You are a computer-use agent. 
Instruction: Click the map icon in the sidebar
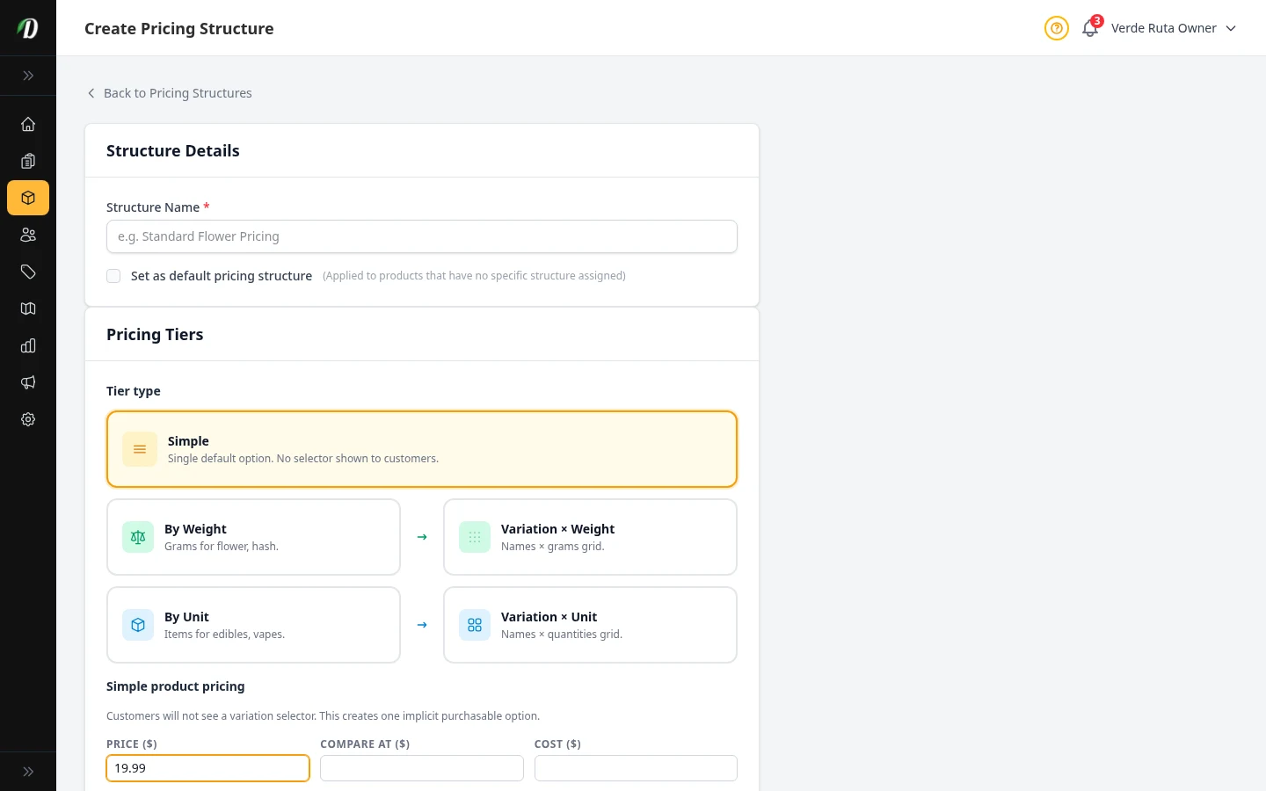(27, 308)
